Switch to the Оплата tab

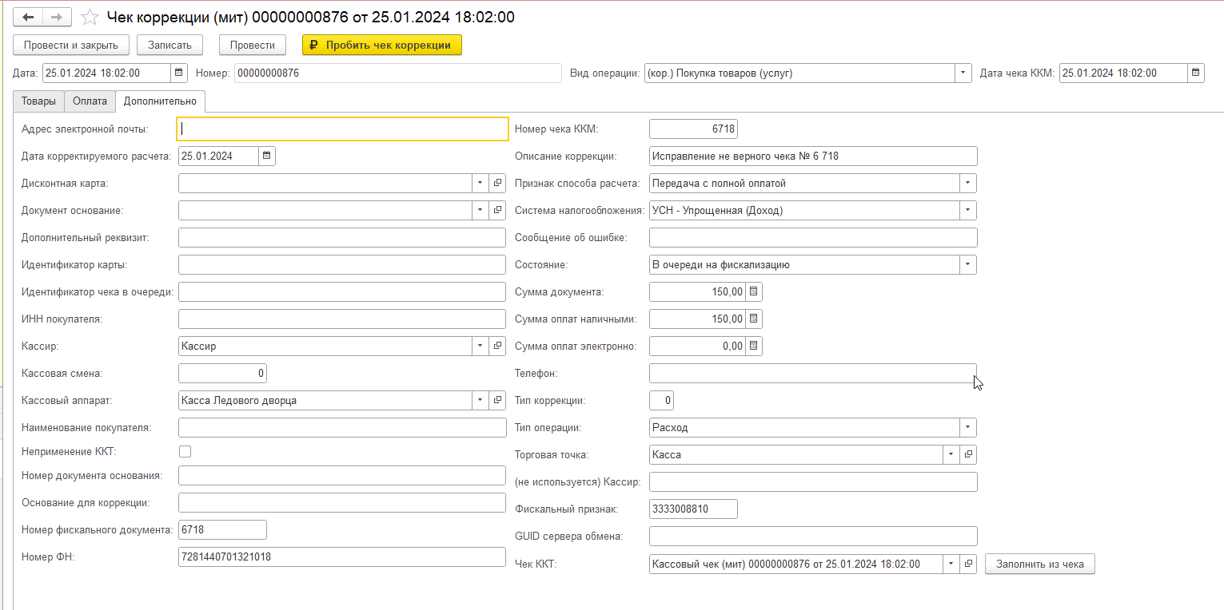click(90, 101)
